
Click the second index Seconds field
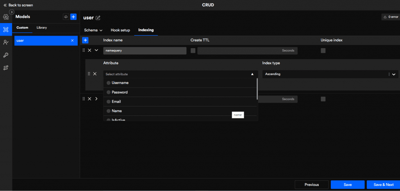pyautogui.click(x=278, y=99)
